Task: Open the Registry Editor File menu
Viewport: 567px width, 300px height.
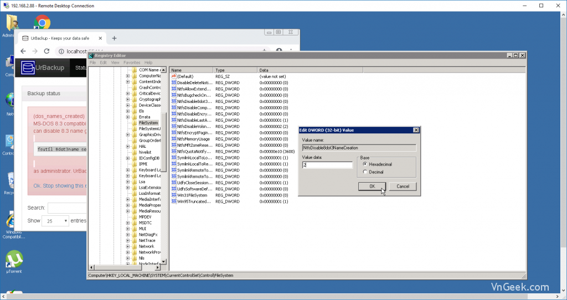Action: tap(93, 63)
